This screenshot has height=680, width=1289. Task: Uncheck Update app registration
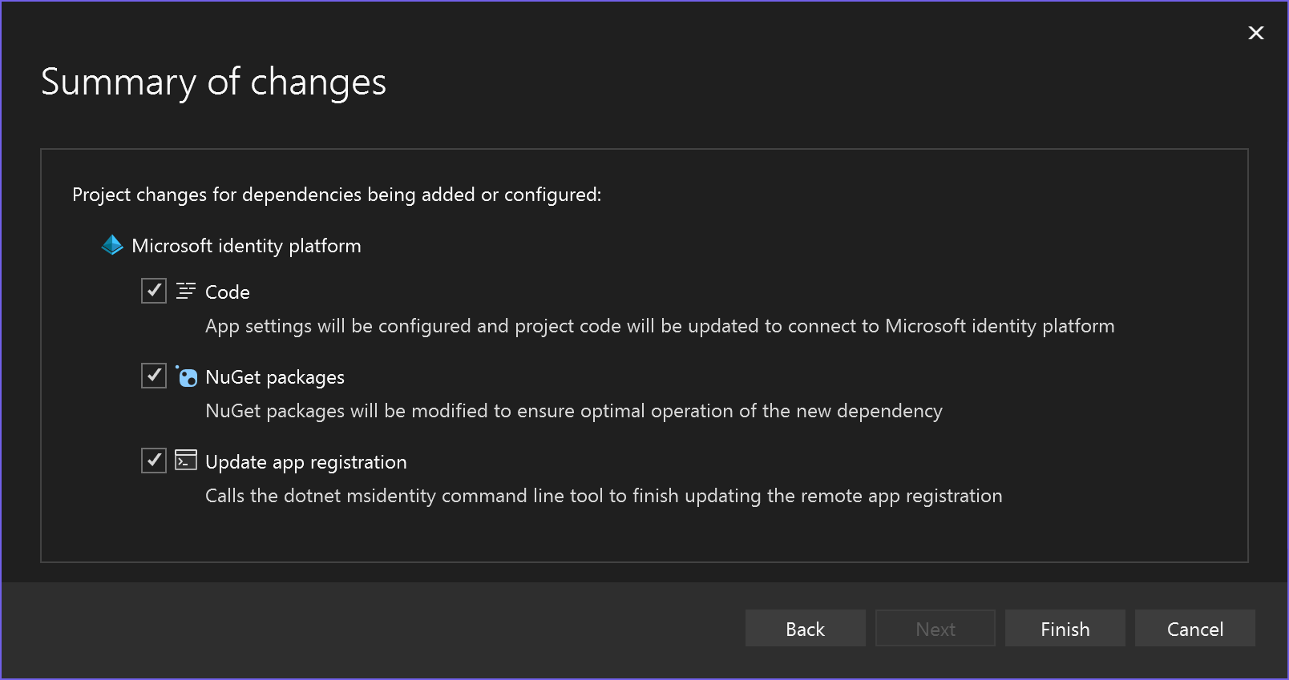coord(153,461)
